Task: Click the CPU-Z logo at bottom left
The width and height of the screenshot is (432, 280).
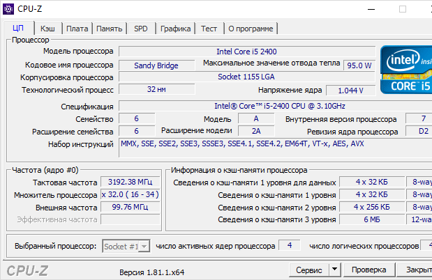Action: [27, 271]
